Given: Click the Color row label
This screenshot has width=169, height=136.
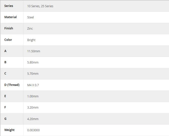Looking at the screenshot, I should point(8,40).
